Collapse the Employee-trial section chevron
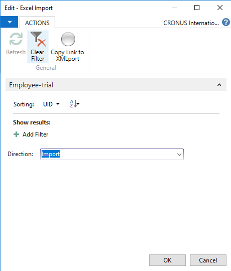Viewport: 231px width, 271px height. pyautogui.click(x=219, y=85)
